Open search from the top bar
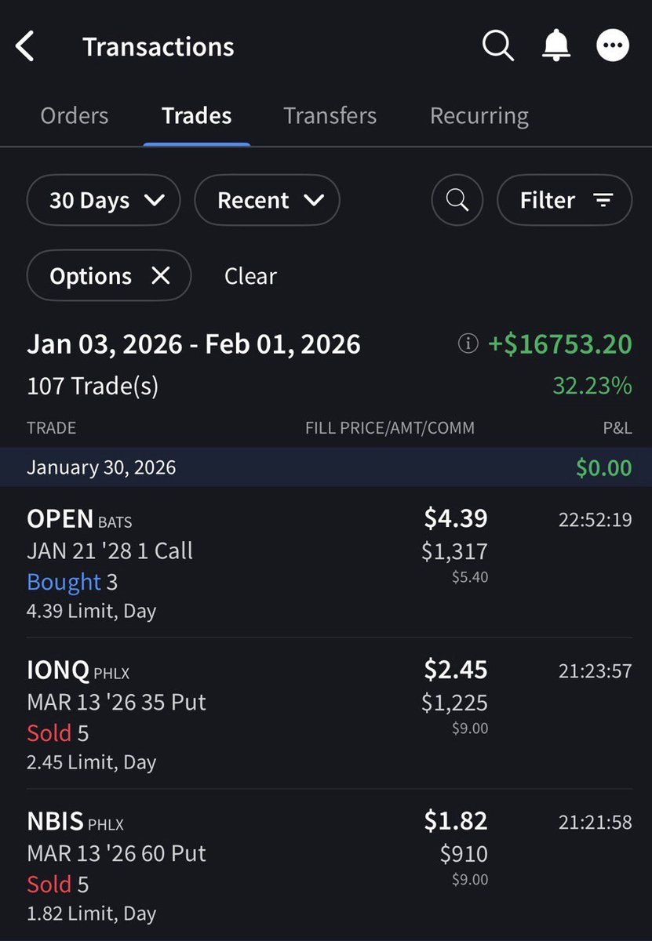The width and height of the screenshot is (652, 941). click(x=497, y=45)
